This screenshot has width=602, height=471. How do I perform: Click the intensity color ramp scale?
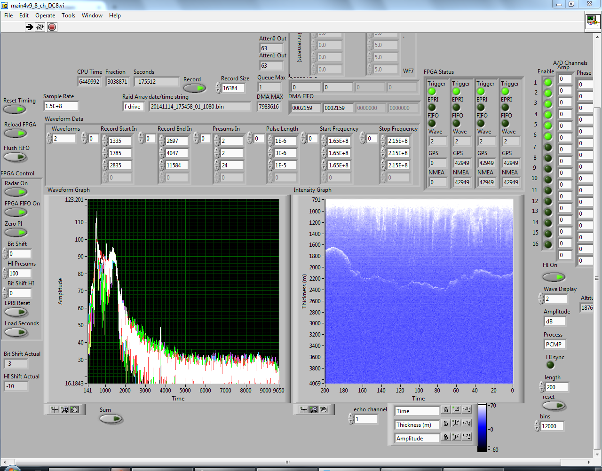[x=482, y=428]
